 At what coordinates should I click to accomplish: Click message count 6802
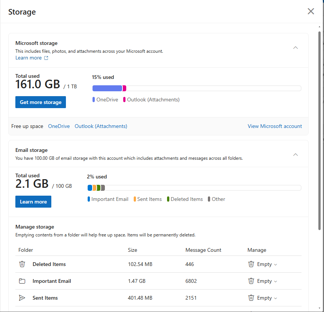click(x=191, y=281)
